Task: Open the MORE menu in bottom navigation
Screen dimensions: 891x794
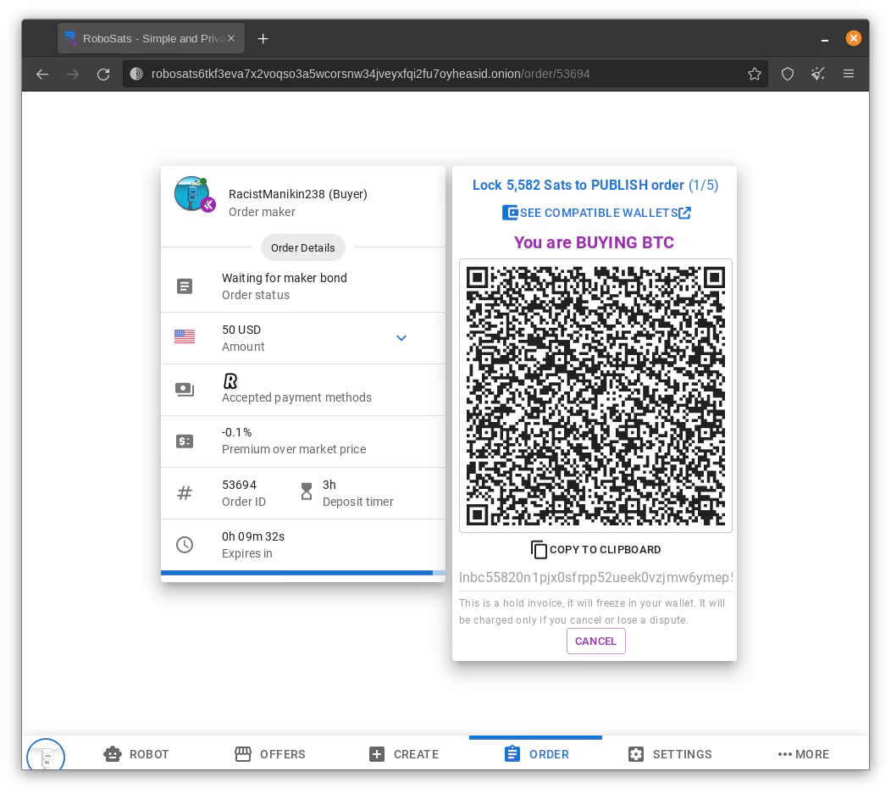Action: pyautogui.click(x=803, y=754)
